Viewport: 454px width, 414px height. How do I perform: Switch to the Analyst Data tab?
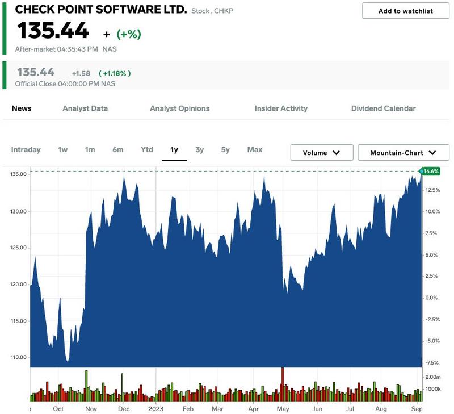pyautogui.click(x=85, y=108)
